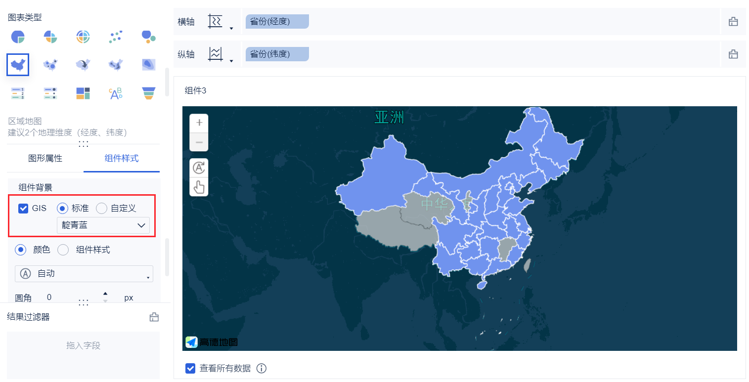Click the 省份(纬度) field pill
749x382 pixels.
coord(277,54)
